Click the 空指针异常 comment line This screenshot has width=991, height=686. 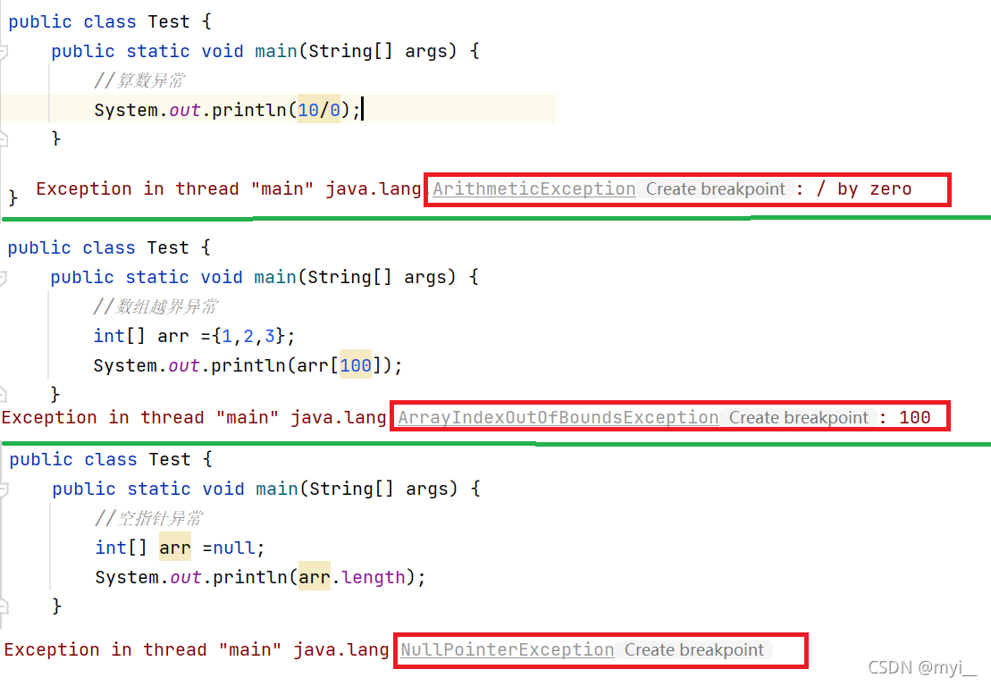pos(148,518)
